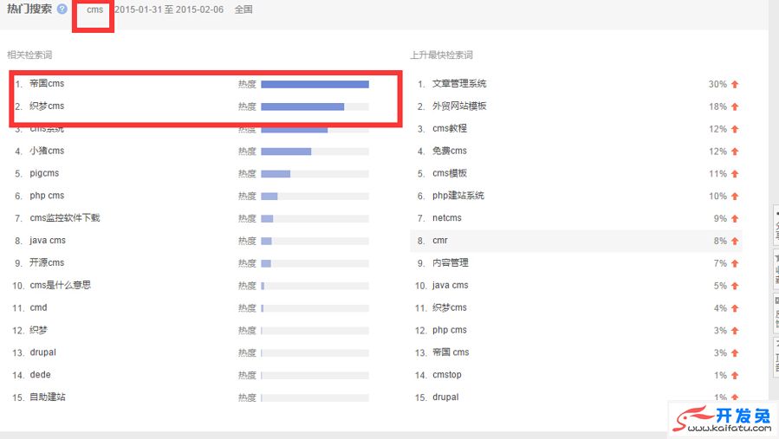
Task: Click the cmd related term
Action: click(38, 307)
